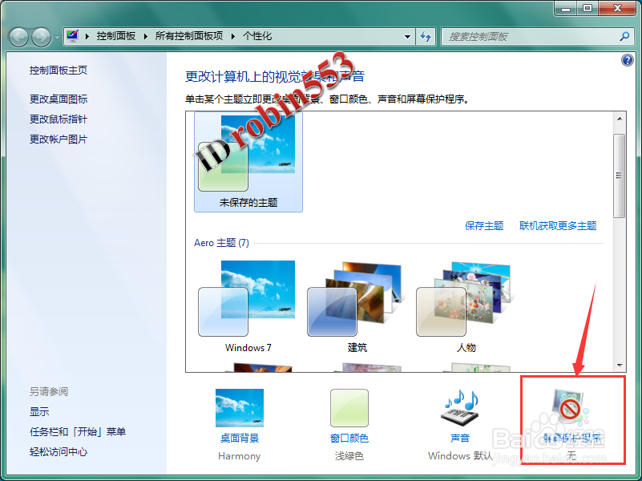Click 显示 under 另请参阅
Image resolution: width=642 pixels, height=481 pixels.
pos(39,411)
